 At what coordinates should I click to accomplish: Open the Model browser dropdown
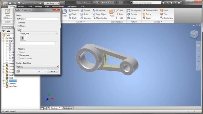point(7,28)
